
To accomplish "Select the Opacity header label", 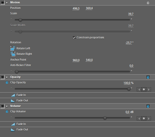I will click(x=15, y=77).
